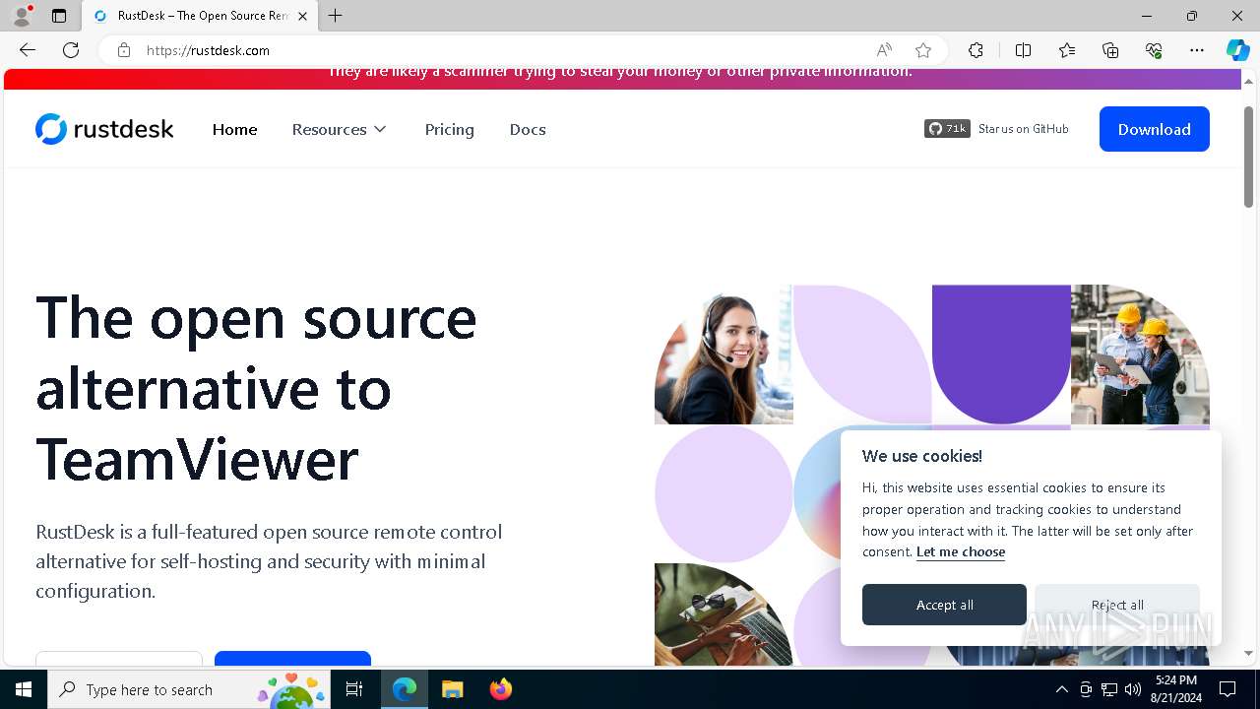Image resolution: width=1260 pixels, height=709 pixels.
Task: Expand the Resources dropdown
Action: [x=340, y=129]
